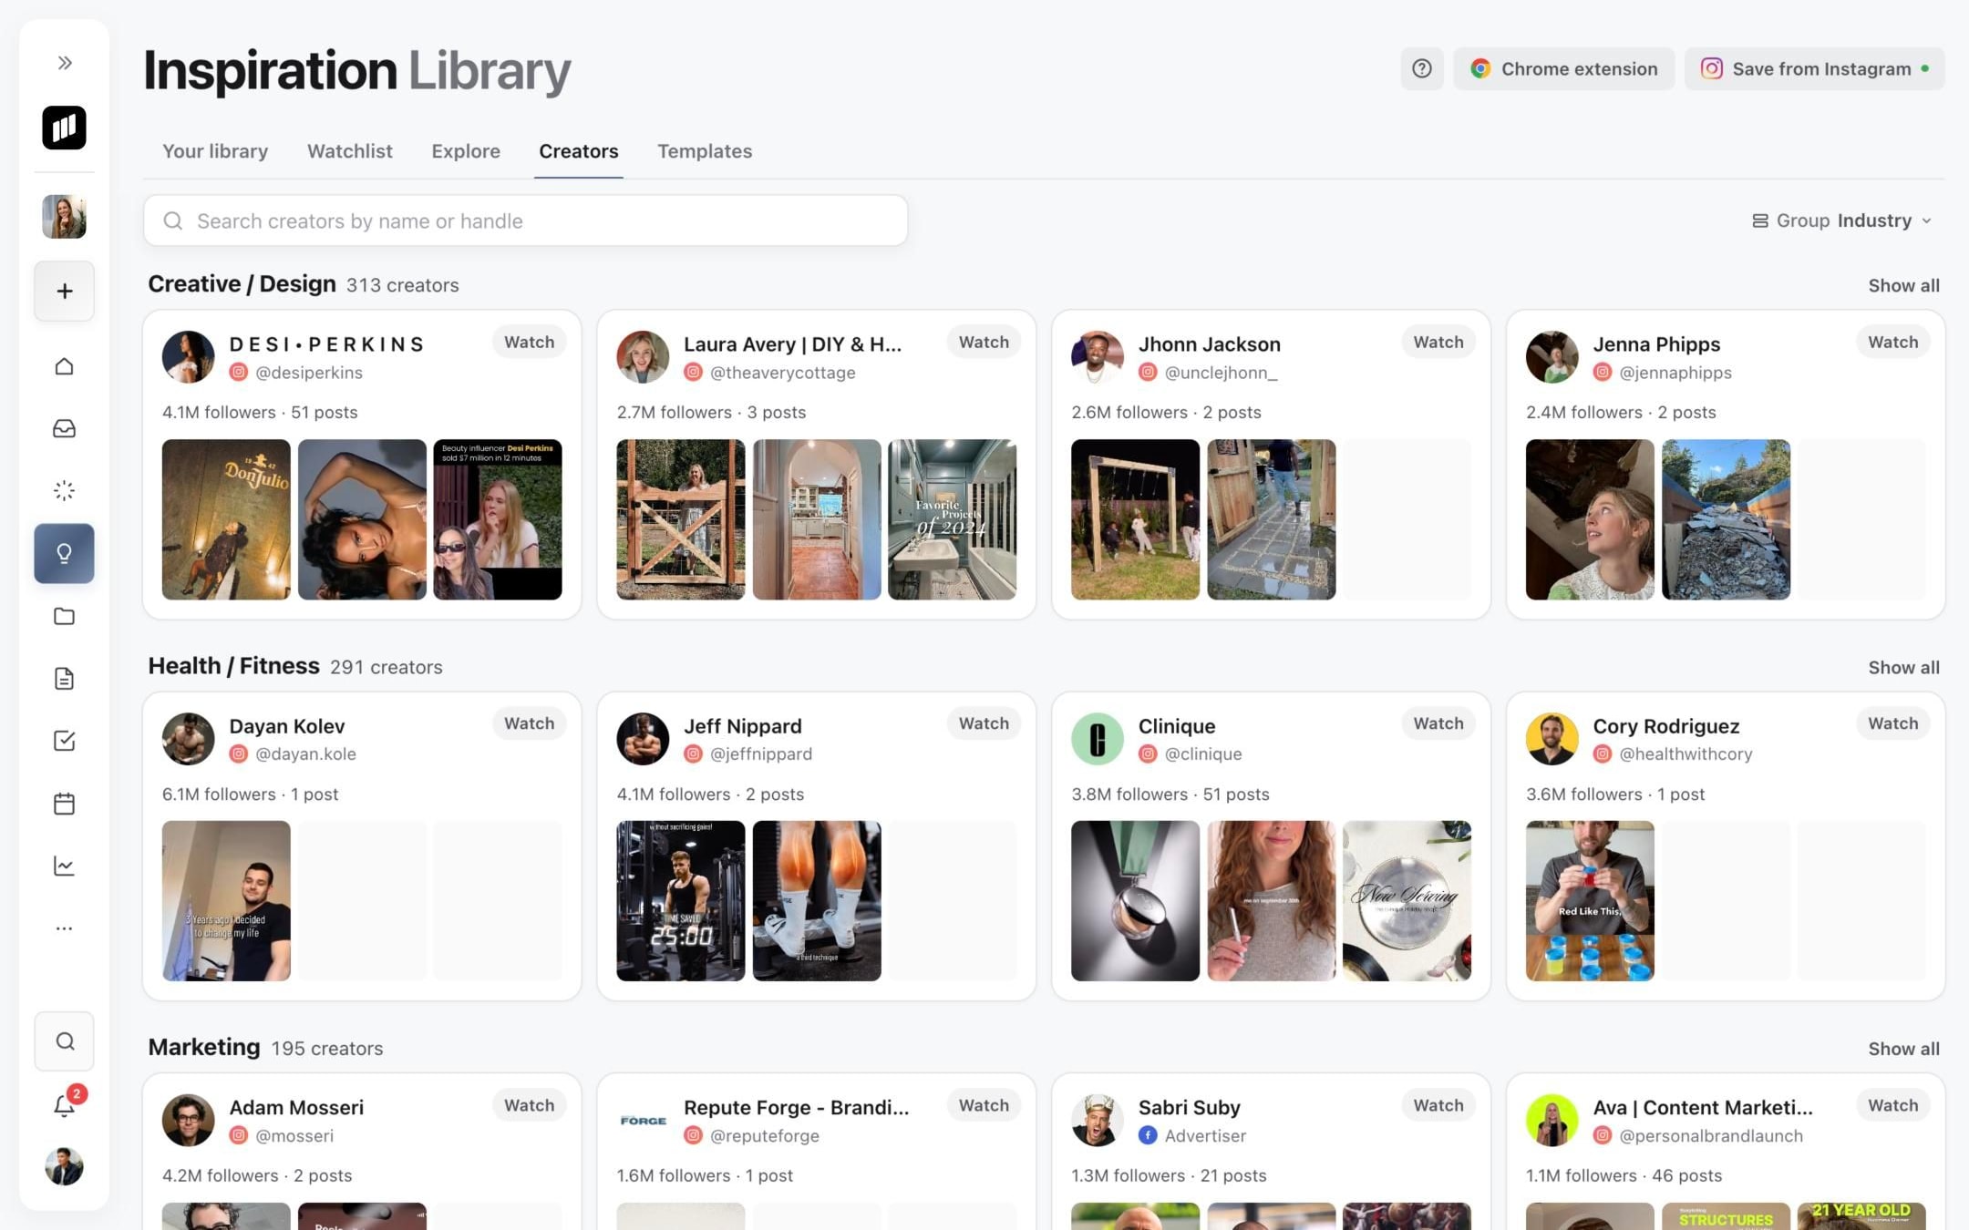Screen dimensions: 1969x1230
Task: Open notifications bell with 2 badge
Action: 66,1104
